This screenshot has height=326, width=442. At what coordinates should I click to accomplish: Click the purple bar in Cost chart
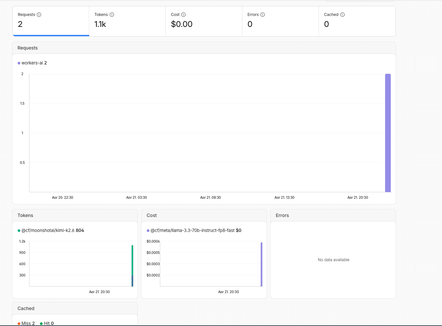[262, 264]
